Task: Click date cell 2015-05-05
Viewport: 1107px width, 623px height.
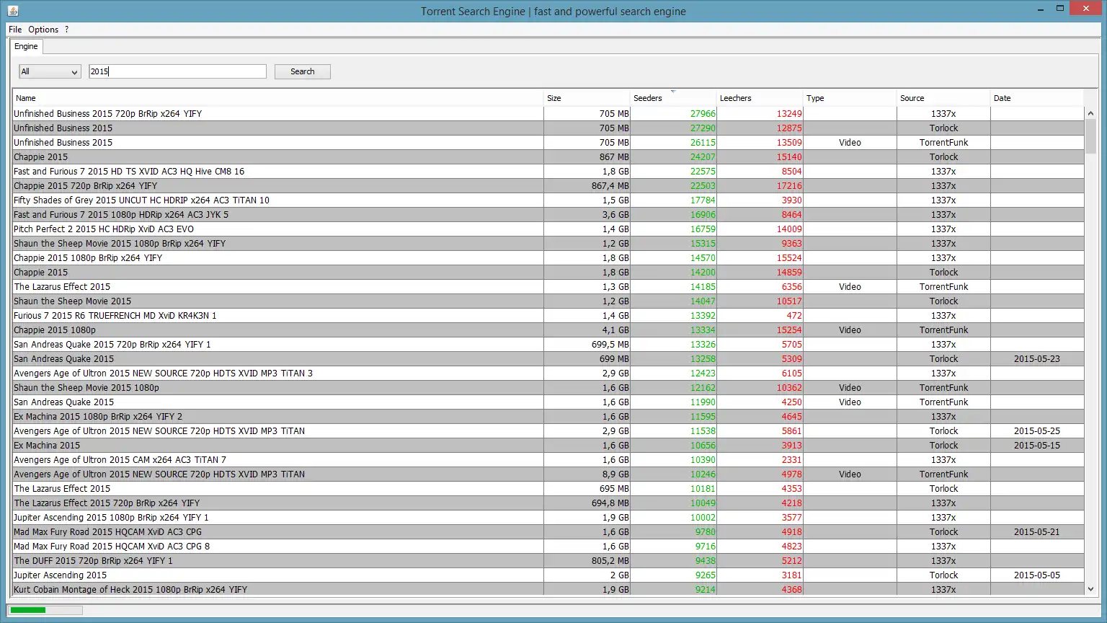Action: pyautogui.click(x=1037, y=575)
